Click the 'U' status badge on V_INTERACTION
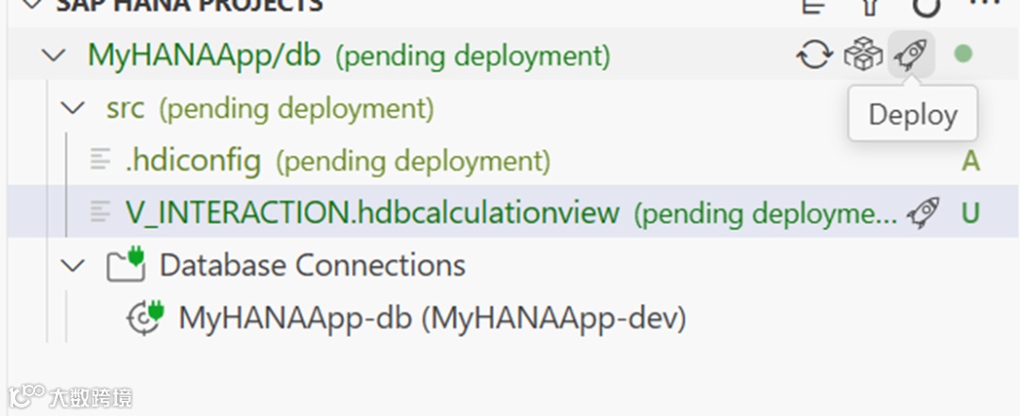This screenshot has width=1020, height=416. pos(970,212)
